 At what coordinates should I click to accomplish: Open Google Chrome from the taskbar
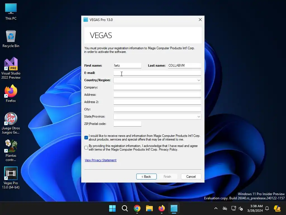pyautogui.click(x=137, y=208)
